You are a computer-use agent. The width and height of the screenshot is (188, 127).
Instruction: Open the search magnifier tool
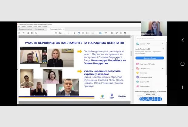[x=36, y=33]
